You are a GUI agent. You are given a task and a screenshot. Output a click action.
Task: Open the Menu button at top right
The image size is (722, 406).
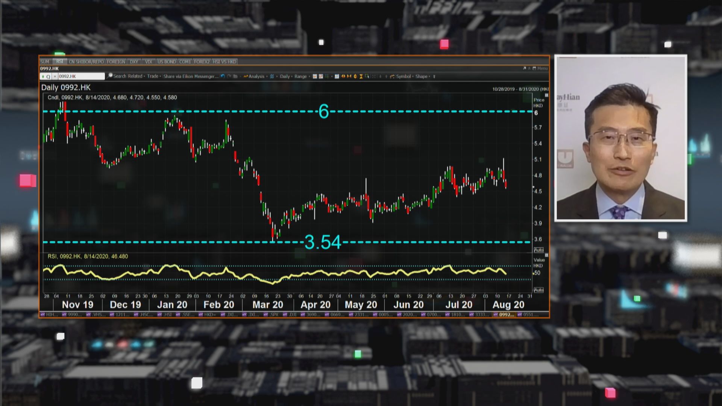point(541,68)
